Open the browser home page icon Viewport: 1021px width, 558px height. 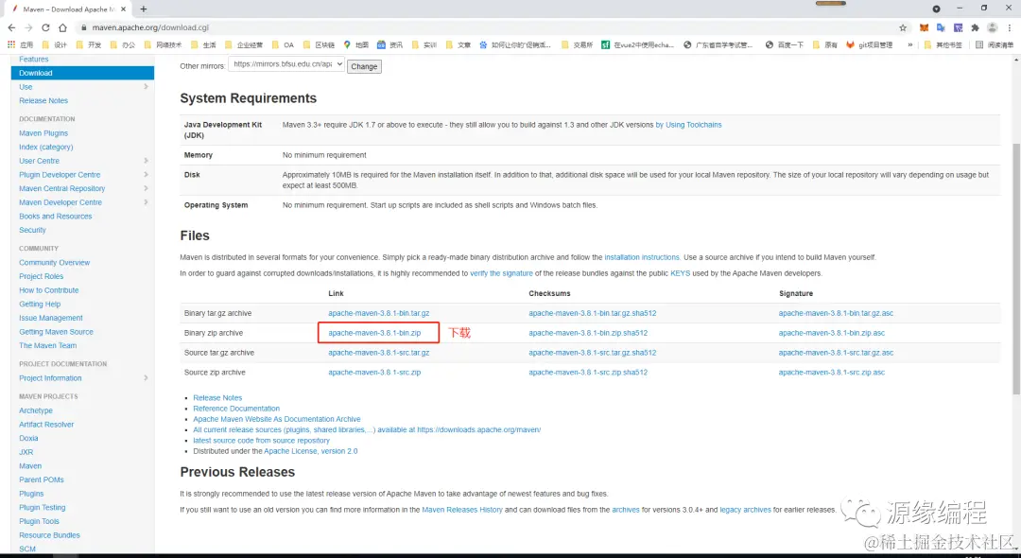coord(62,28)
